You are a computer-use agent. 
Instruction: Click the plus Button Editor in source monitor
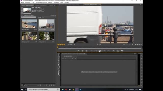141,51
